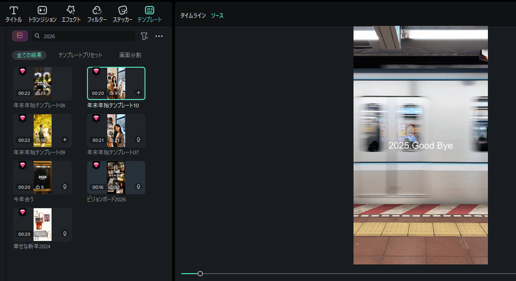Switch to the 画面分割 filter
Viewport: 516px width, 281px height.
(x=130, y=55)
